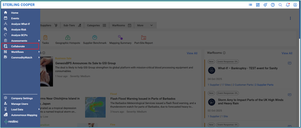Open the vertical three-dot options menu
This screenshot has width=301, height=128.
point(290,18)
